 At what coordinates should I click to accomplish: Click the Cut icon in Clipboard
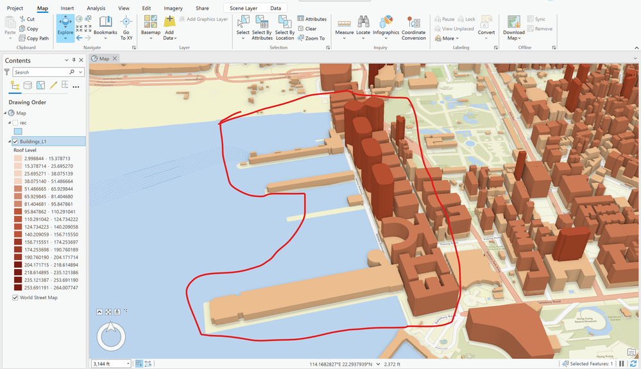[22, 19]
